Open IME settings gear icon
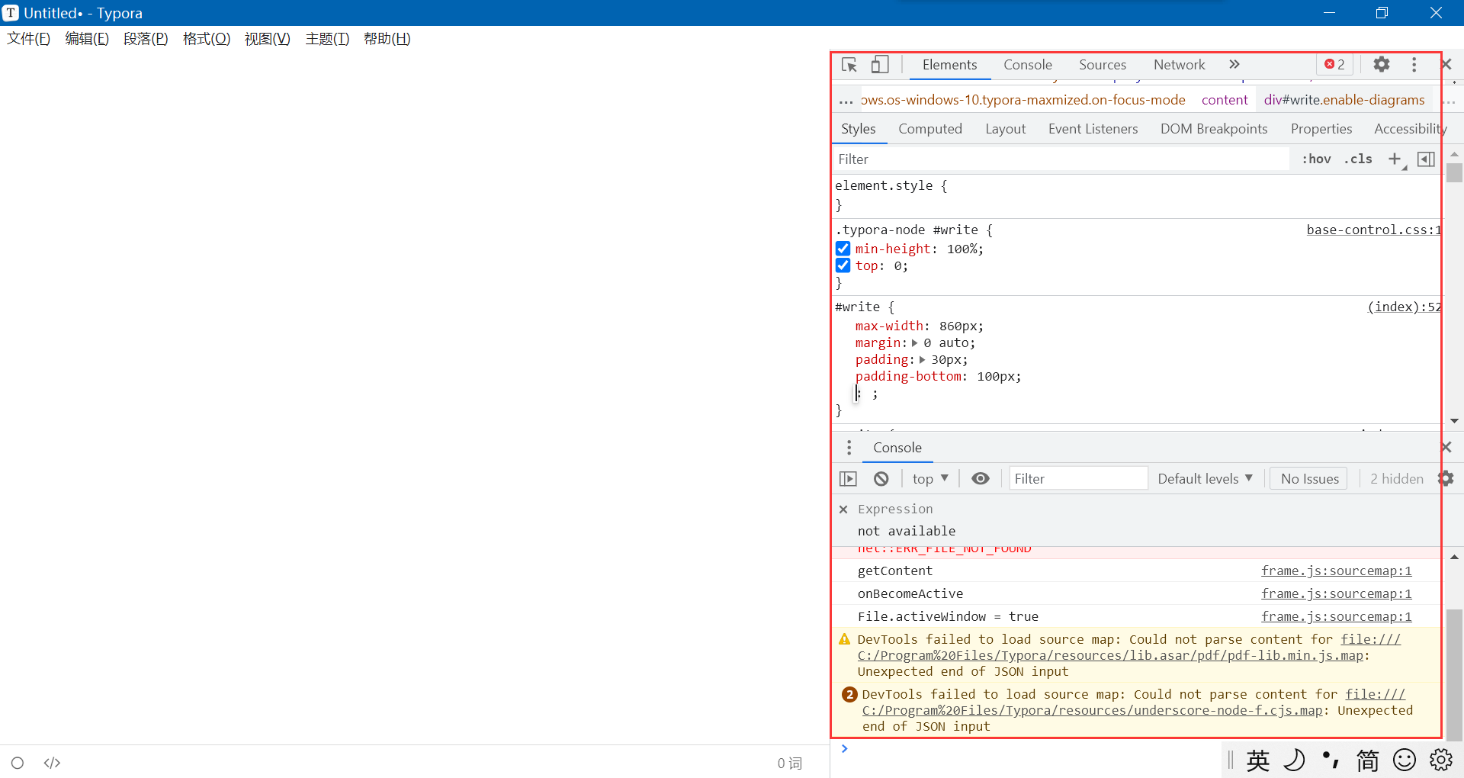The image size is (1464, 778). click(x=1441, y=760)
